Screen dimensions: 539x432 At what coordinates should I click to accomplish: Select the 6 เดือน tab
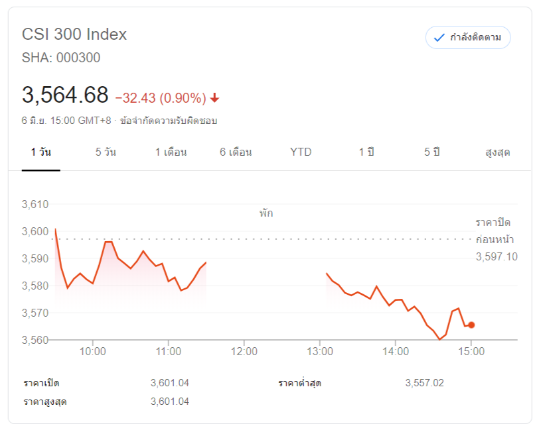236,152
